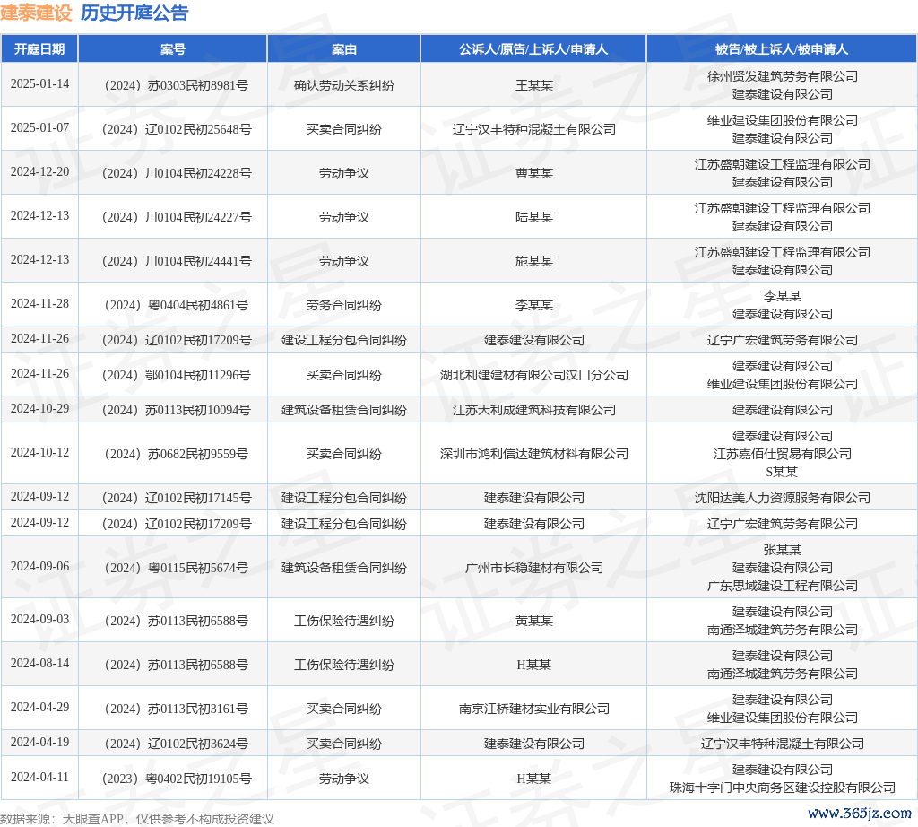The width and height of the screenshot is (918, 827).
Task: Click defendant "珠海十字门中央商务区建设控股有限公司"
Action: pyautogui.click(x=782, y=788)
